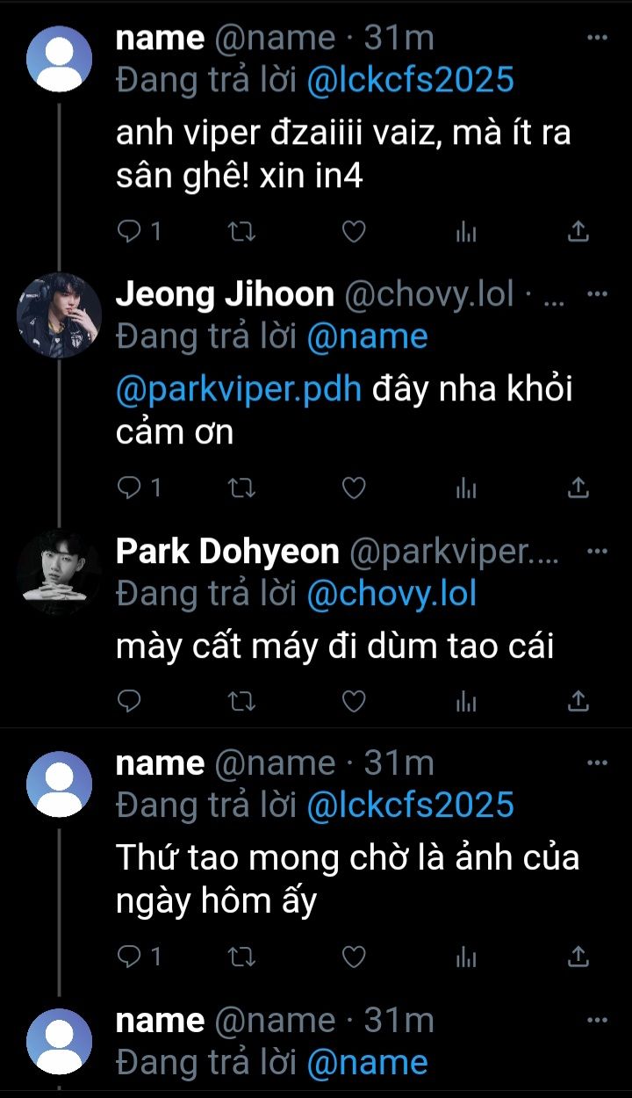Reply to Park Dohyeon's tweet
The height and width of the screenshot is (1098, 632).
(x=130, y=701)
